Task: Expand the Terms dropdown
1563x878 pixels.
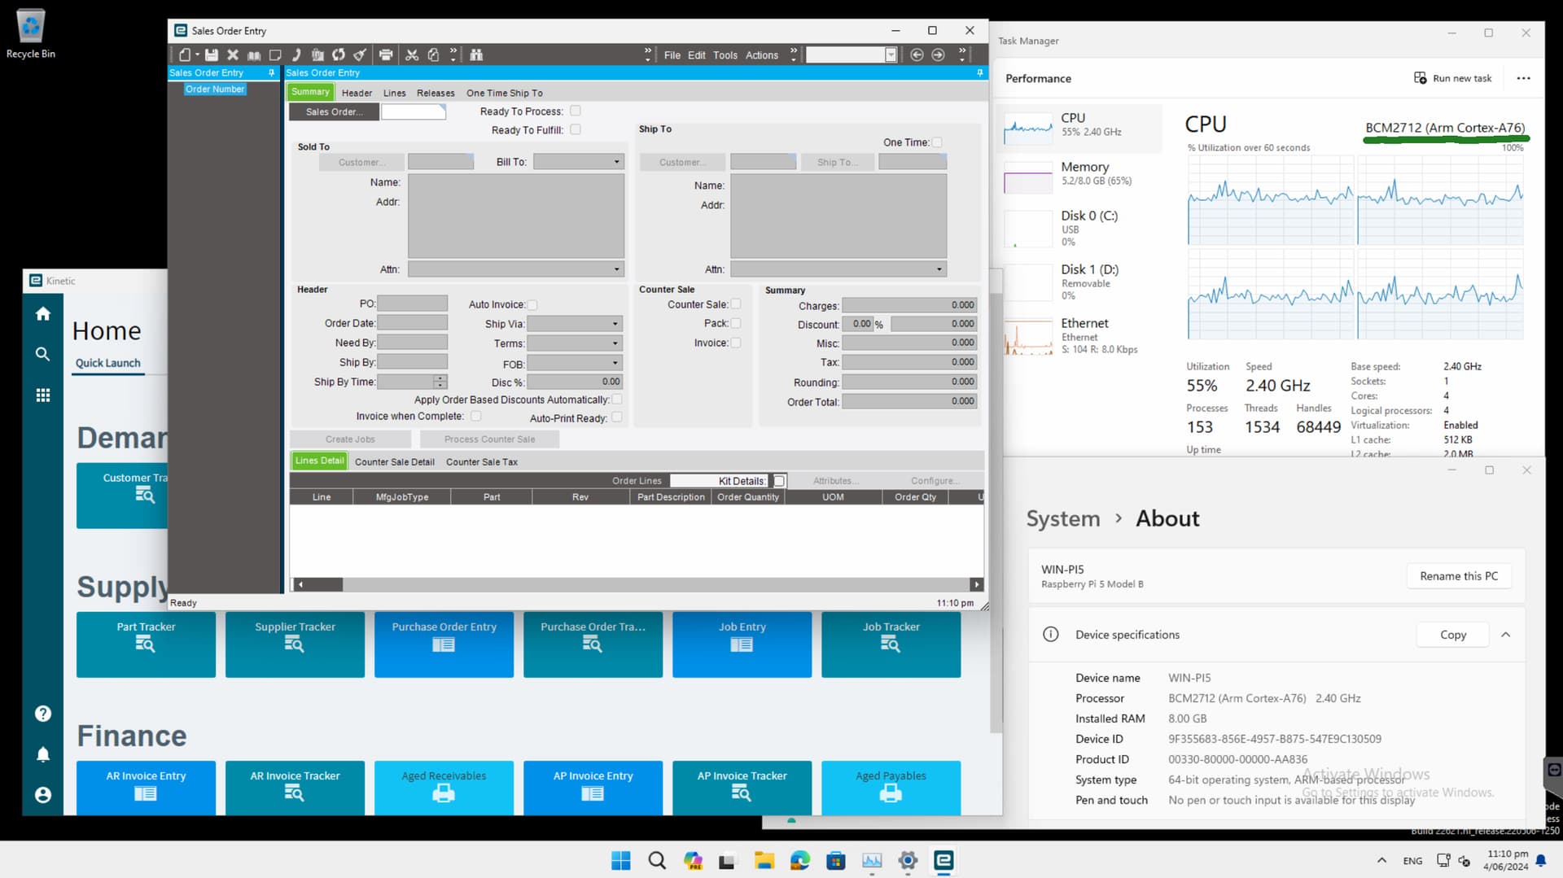Action: (615, 343)
